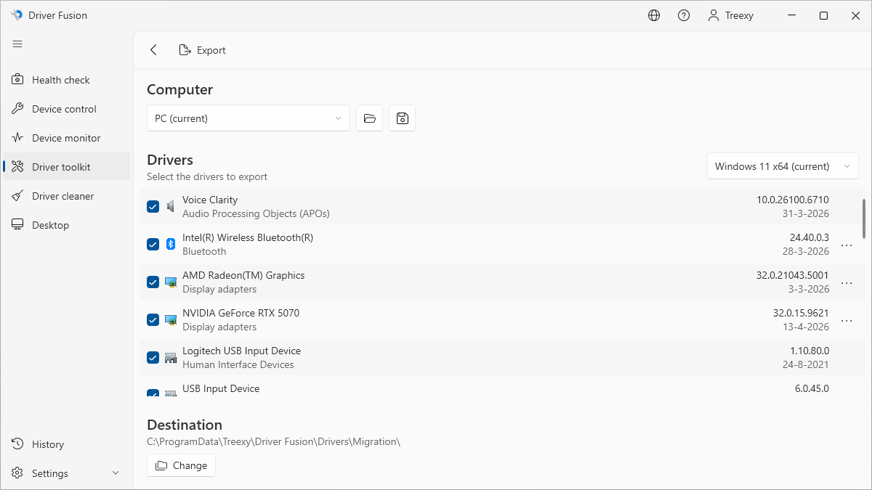Open folder icon next to computer dropdown
Screen dimensions: 872x490
tap(369, 118)
